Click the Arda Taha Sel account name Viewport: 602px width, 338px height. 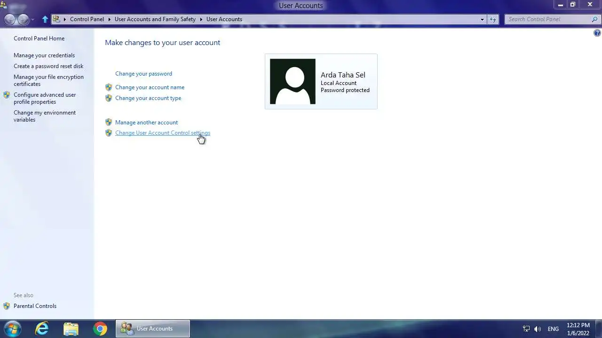point(343,75)
